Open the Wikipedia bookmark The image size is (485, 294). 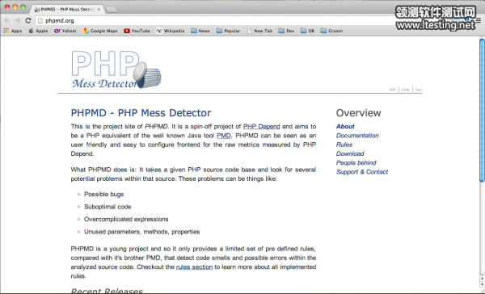pyautogui.click(x=171, y=31)
